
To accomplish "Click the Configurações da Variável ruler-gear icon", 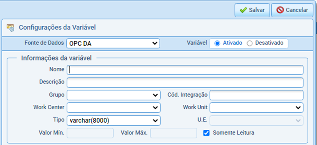I will 10,28.
